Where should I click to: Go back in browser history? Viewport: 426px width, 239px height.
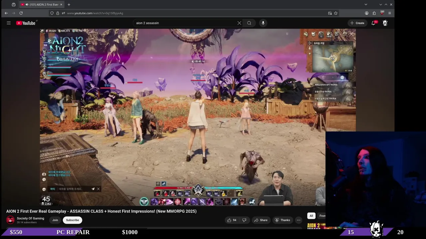(6, 13)
